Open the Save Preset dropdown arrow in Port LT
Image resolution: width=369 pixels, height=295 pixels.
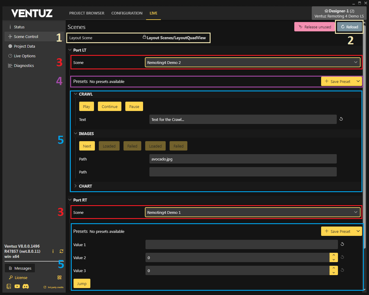coord(358,81)
